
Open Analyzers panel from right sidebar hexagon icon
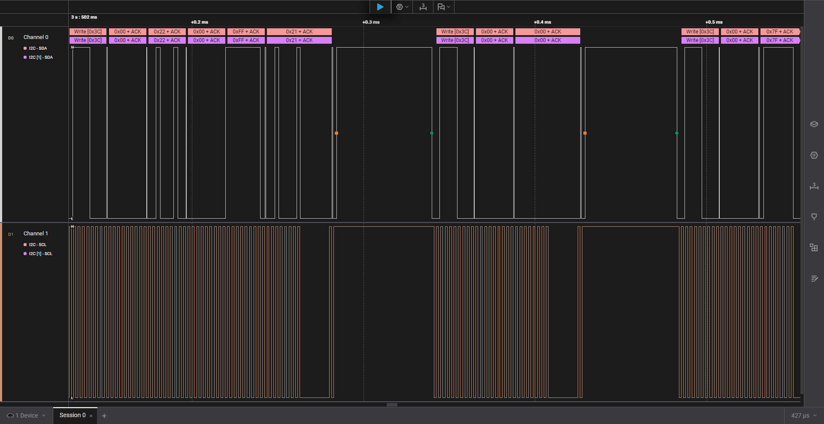(x=814, y=155)
